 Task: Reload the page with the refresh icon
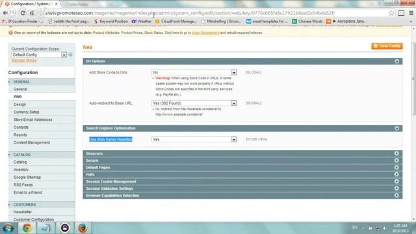[x=23, y=13]
